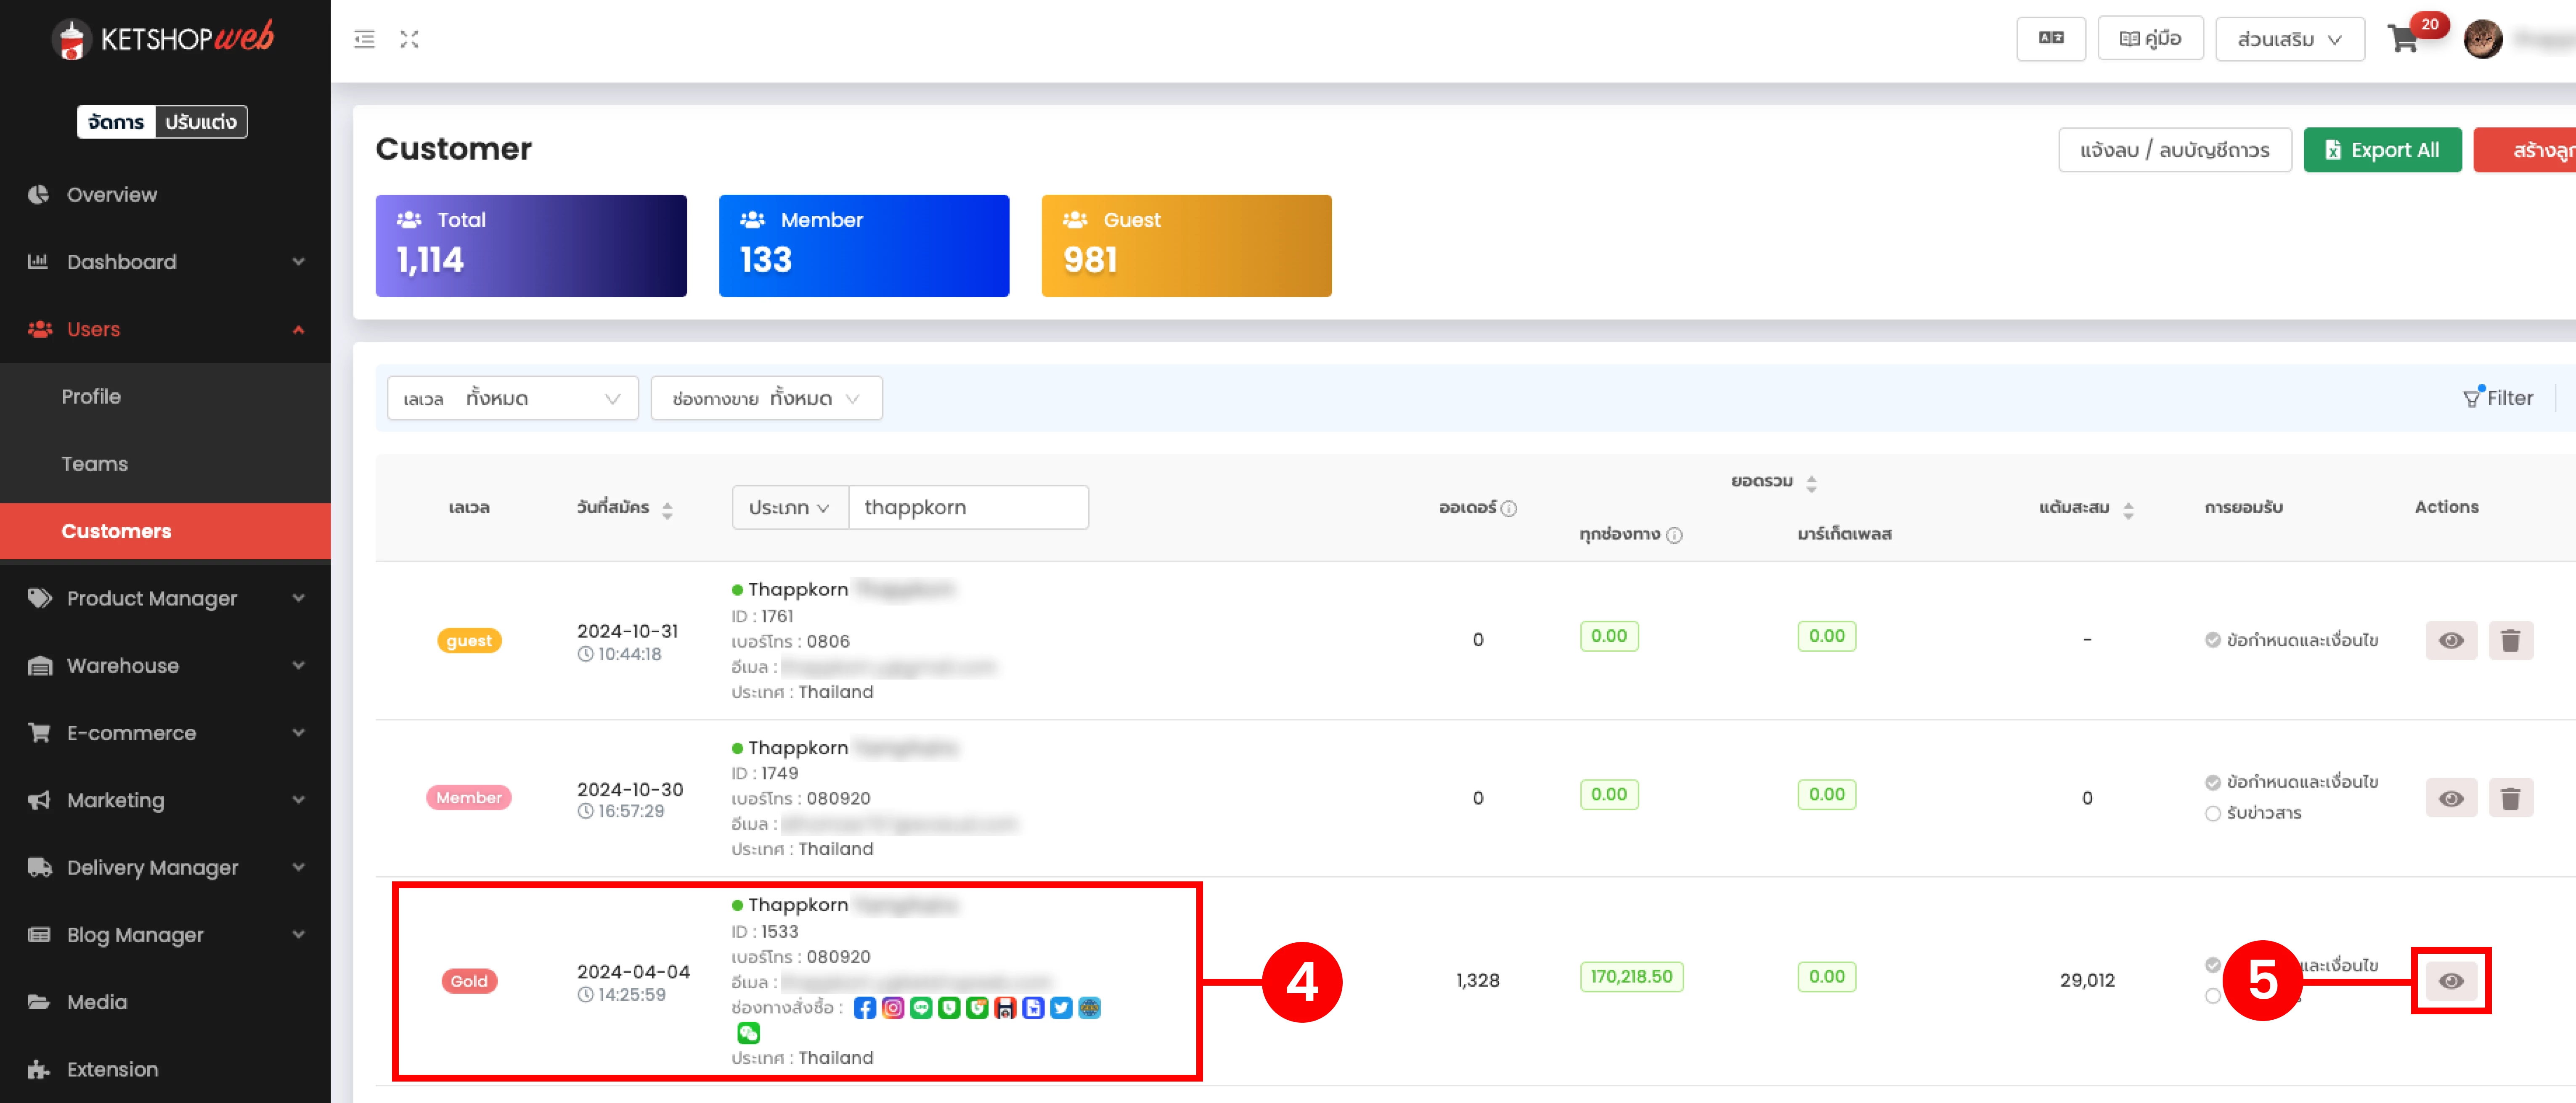Screen dimensions: 2576x1103
Task: Click the globe website channel icon
Action: coord(1089,1008)
